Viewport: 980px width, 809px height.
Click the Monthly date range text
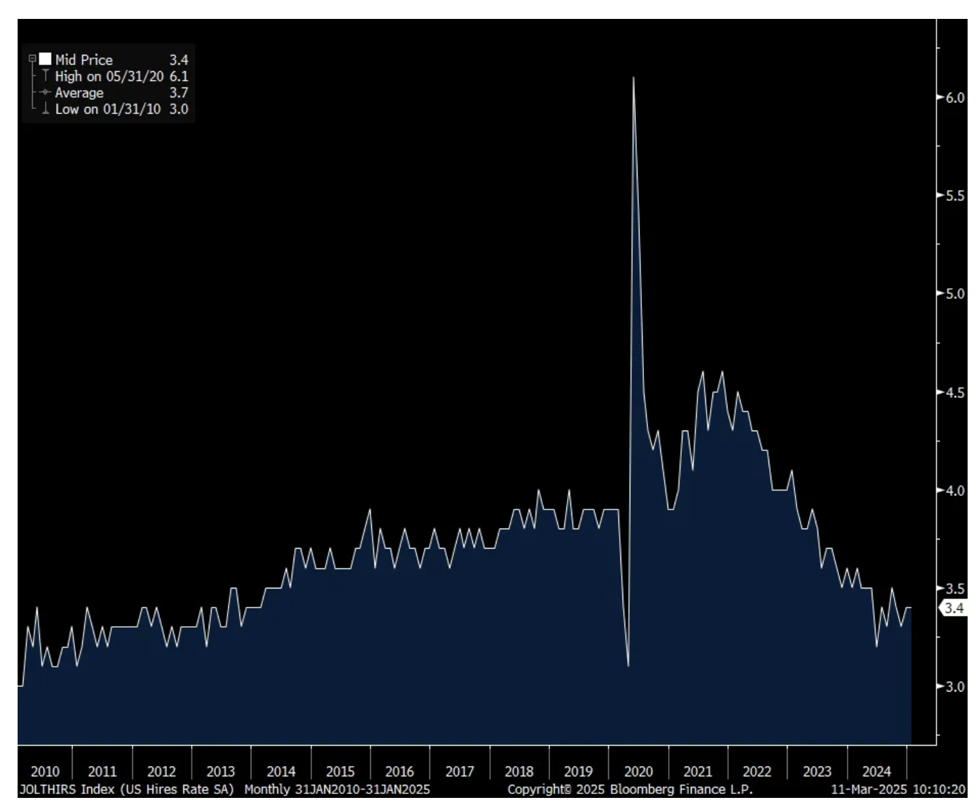(x=337, y=789)
